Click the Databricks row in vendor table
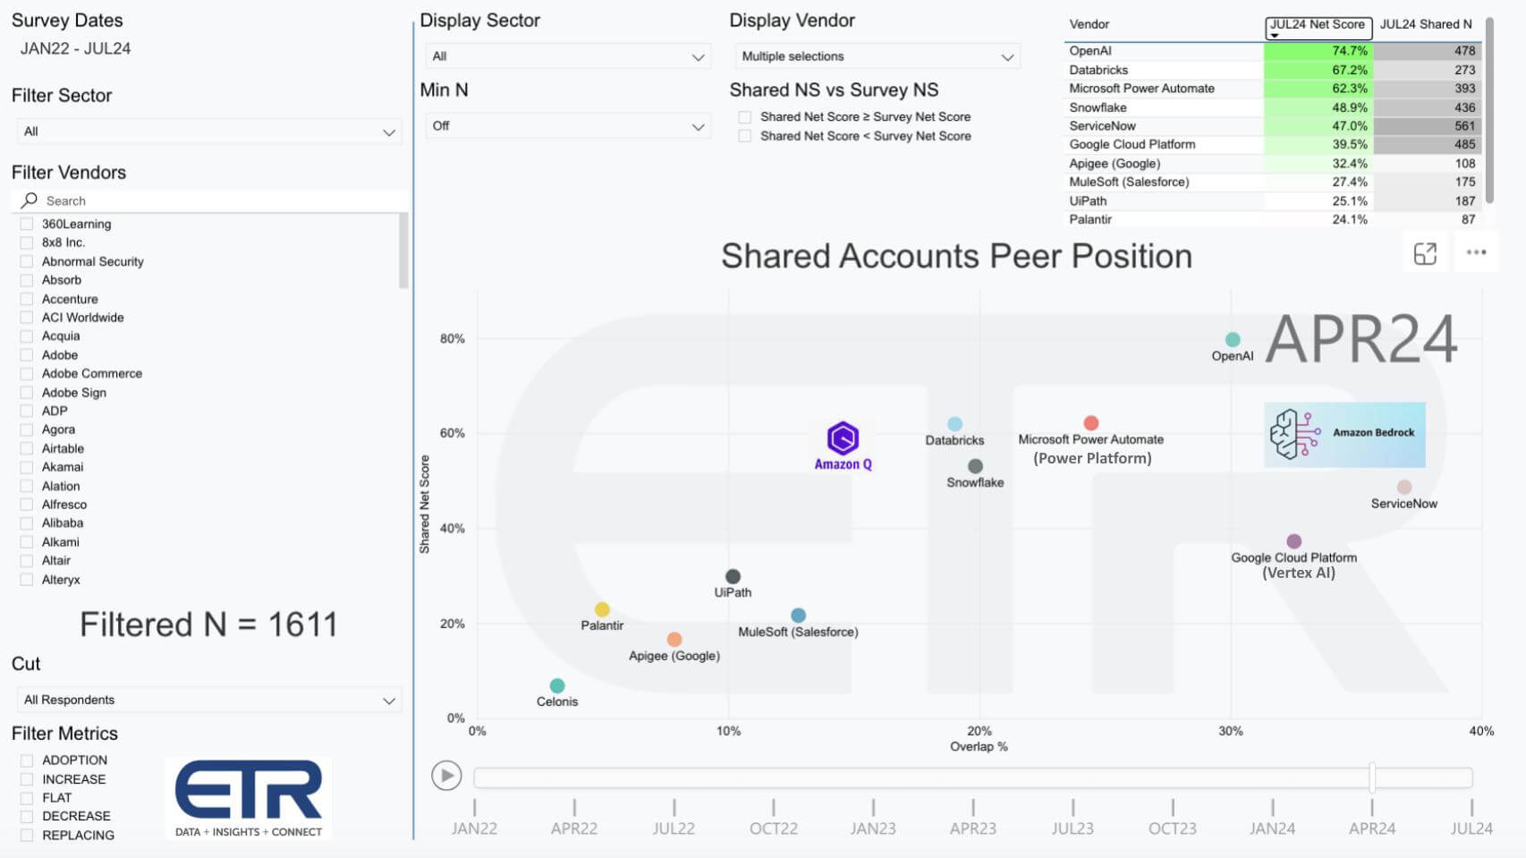Image resolution: width=1526 pixels, height=858 pixels. point(1099,70)
